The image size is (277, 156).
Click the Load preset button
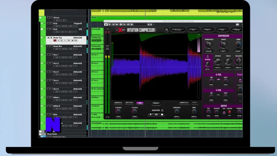click(222, 30)
